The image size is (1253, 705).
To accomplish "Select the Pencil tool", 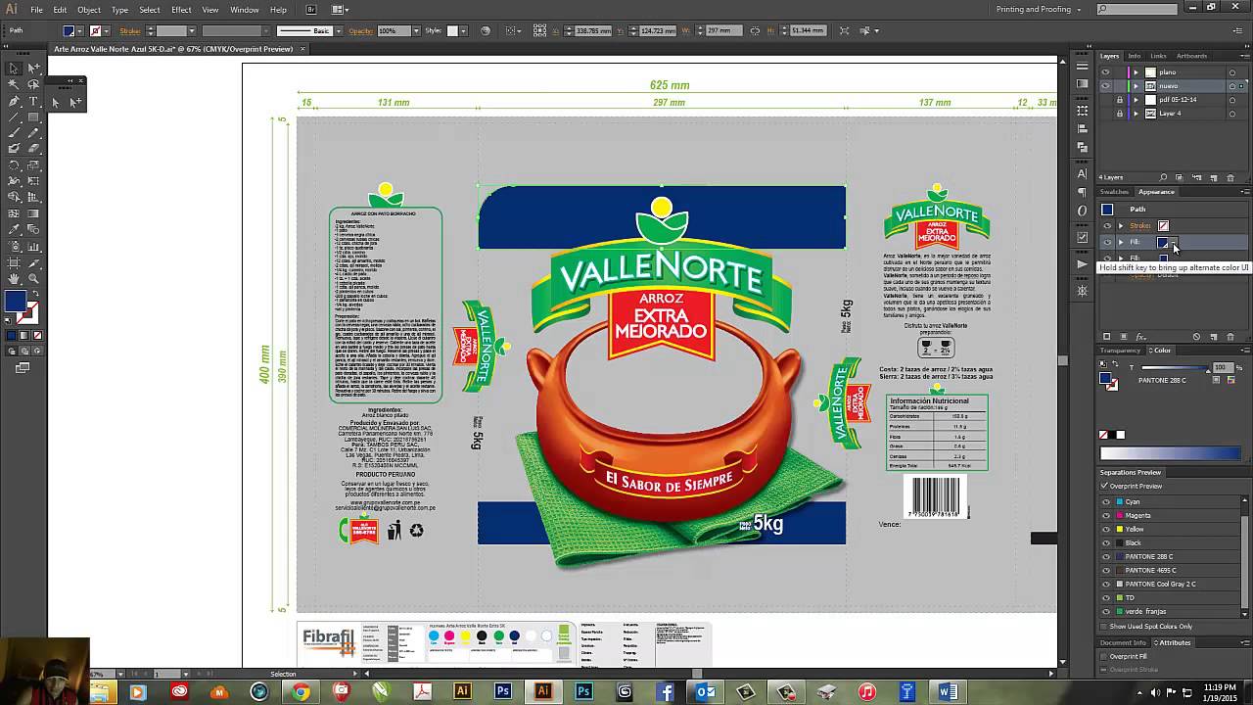I will click(33, 132).
